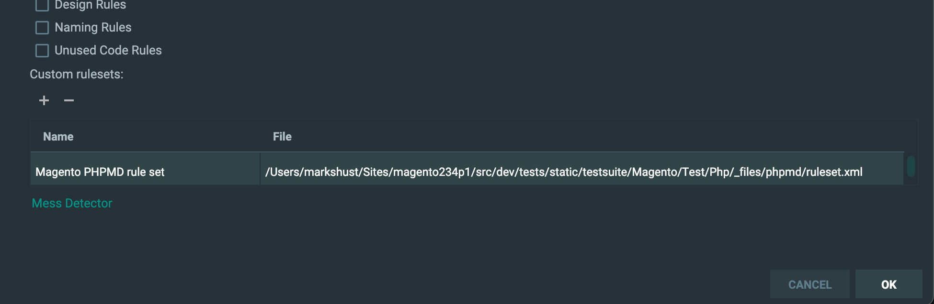Click the empty header area right of File
934x304 pixels.
(x=599, y=137)
